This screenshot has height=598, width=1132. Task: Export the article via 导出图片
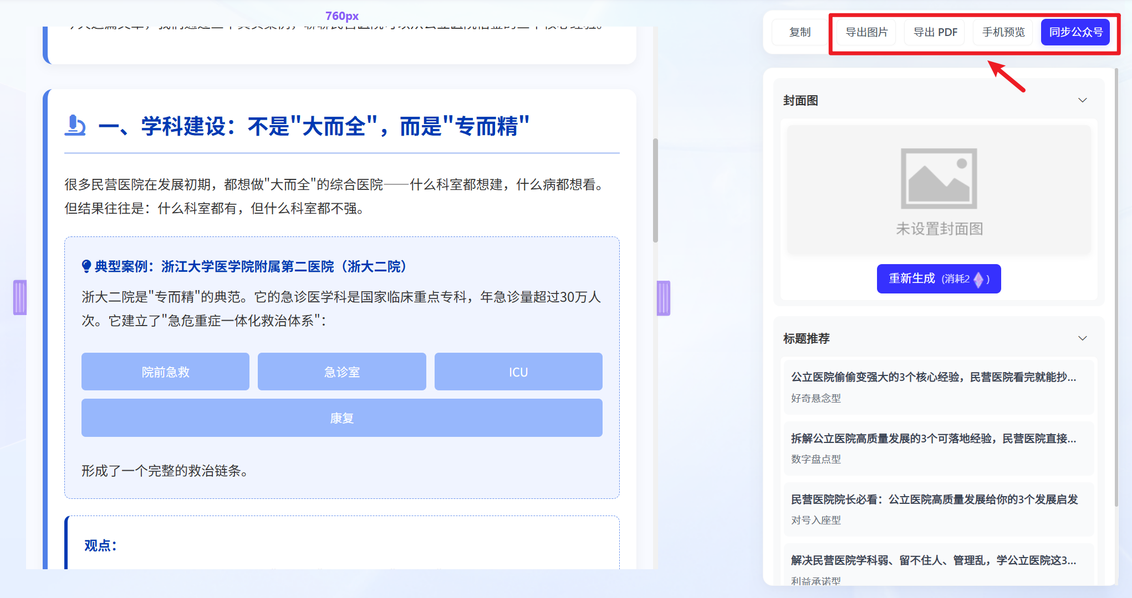(x=866, y=32)
